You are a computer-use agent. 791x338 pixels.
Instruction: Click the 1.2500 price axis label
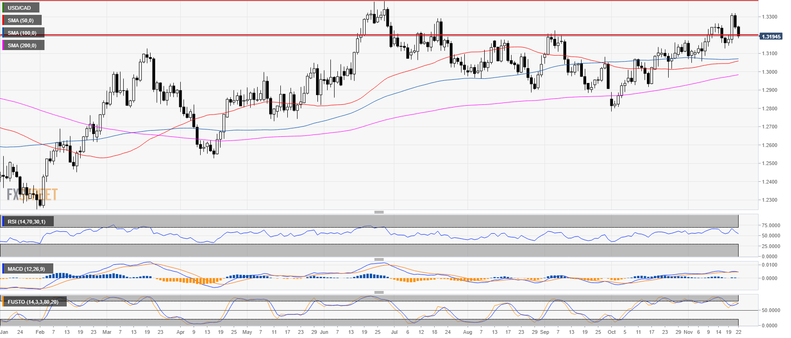(x=769, y=163)
